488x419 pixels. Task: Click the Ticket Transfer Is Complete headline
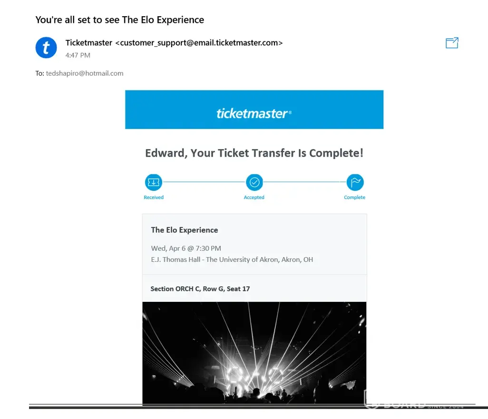[x=254, y=153]
